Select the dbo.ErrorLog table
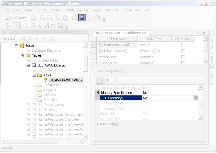This screenshot has height=153, width=217. 48,110
